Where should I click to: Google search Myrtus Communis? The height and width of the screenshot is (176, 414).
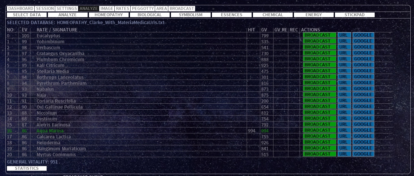pos(363,154)
